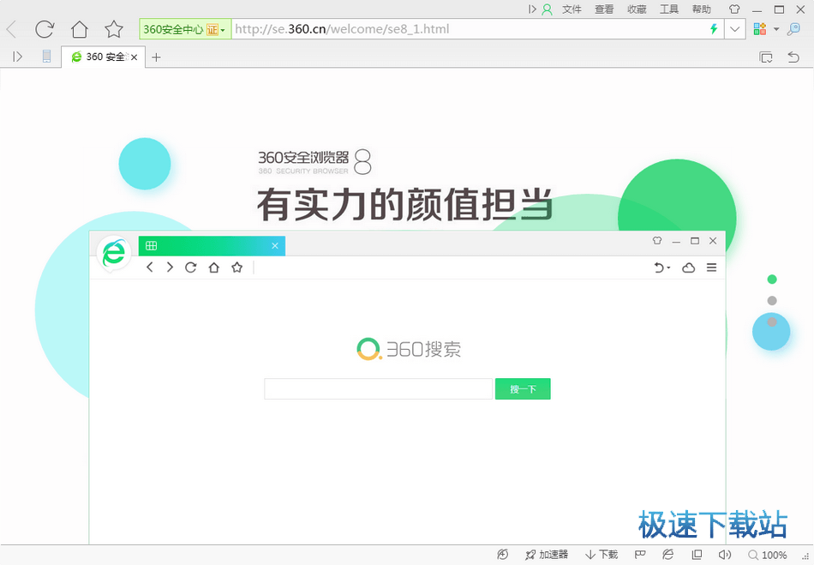The height and width of the screenshot is (565, 814).
Task: Open the 100% zoom control
Action: pos(768,555)
